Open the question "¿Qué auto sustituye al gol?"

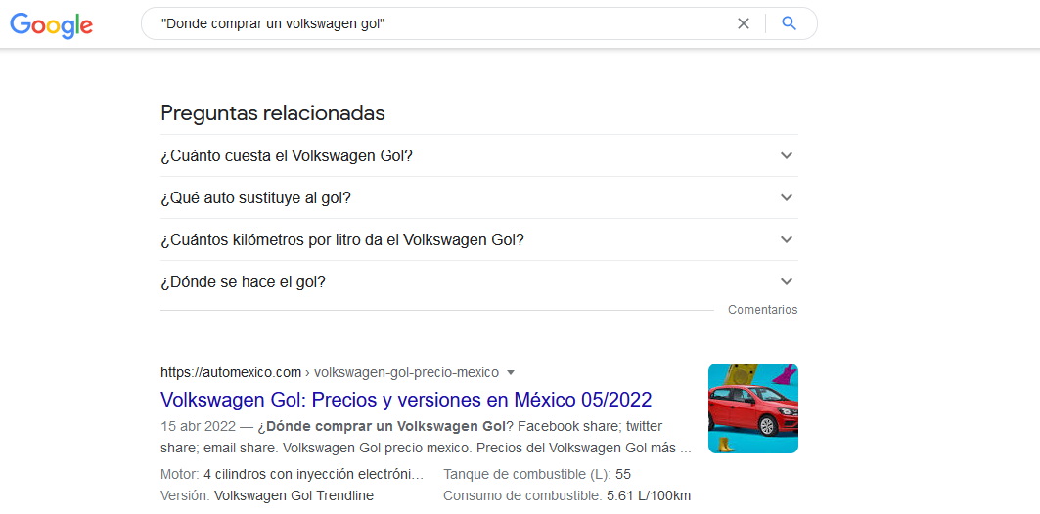255,198
